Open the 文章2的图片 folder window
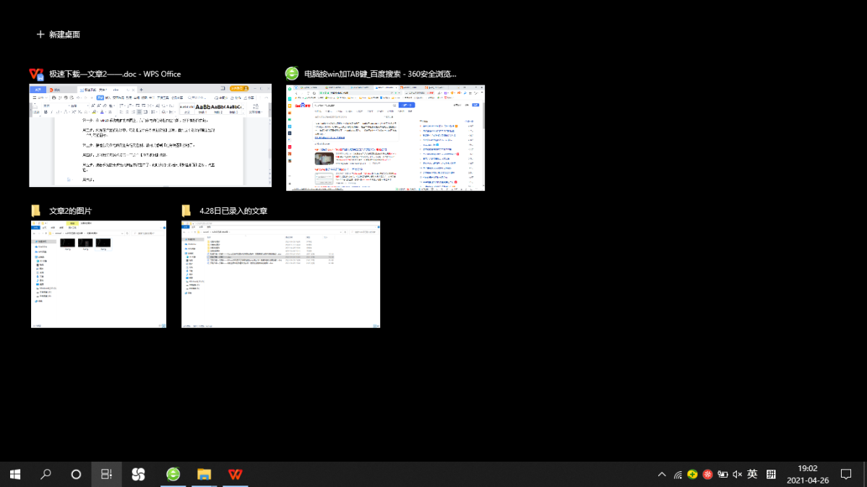This screenshot has width=867, height=487. pos(98,274)
